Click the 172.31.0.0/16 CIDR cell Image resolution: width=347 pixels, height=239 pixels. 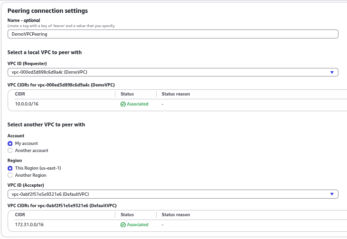[x=29, y=225]
